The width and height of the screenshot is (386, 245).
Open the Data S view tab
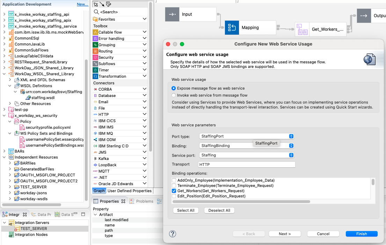click(64, 215)
